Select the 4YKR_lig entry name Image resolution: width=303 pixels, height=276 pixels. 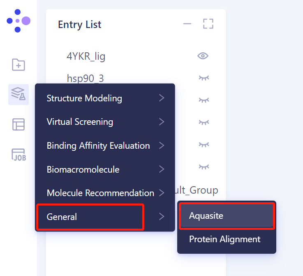click(x=86, y=56)
